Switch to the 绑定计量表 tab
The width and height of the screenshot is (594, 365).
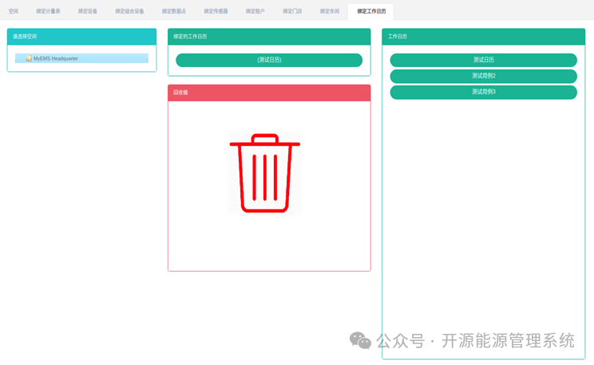(48, 11)
